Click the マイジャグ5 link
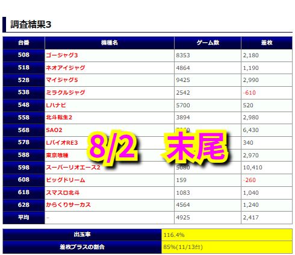The image size is (295, 255). coord(62,80)
